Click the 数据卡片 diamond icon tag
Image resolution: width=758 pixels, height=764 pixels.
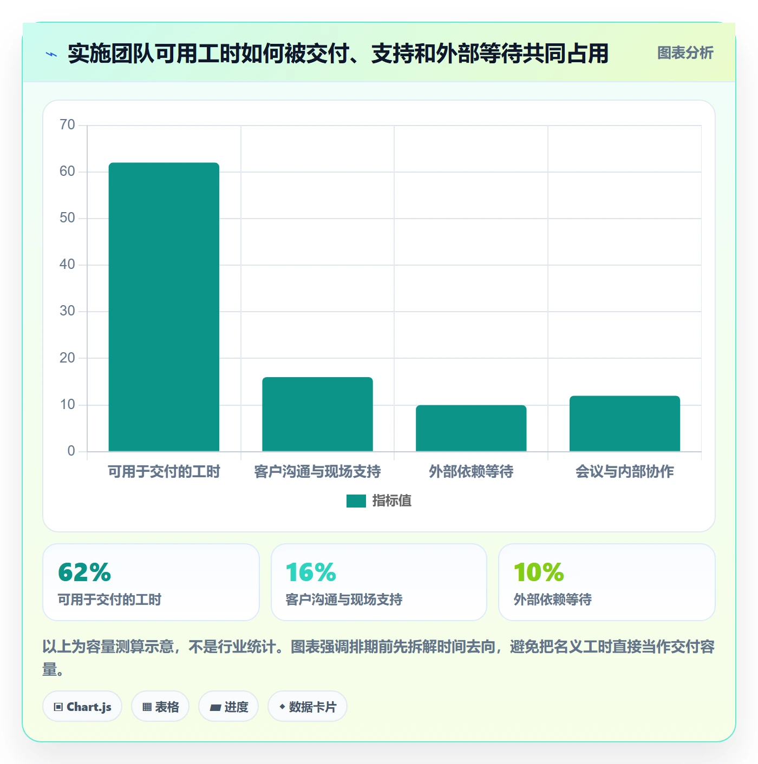[x=308, y=706]
